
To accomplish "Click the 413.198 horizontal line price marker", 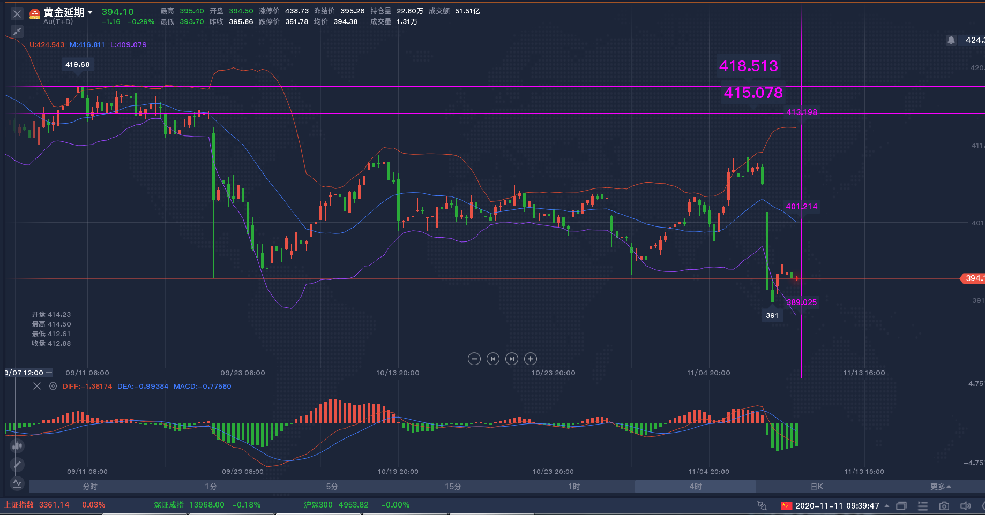I will [x=802, y=112].
